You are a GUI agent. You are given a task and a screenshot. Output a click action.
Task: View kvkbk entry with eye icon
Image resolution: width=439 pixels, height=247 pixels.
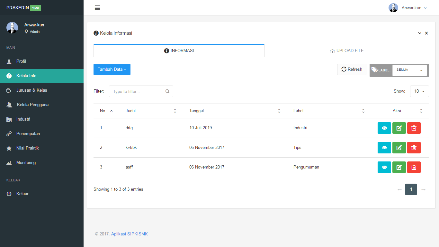384,148
